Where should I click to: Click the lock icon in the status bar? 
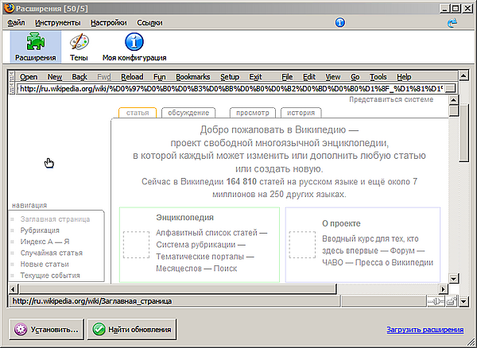452,301
